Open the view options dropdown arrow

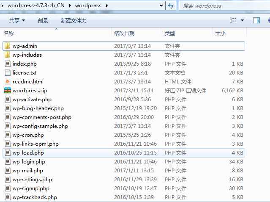(x=242, y=20)
